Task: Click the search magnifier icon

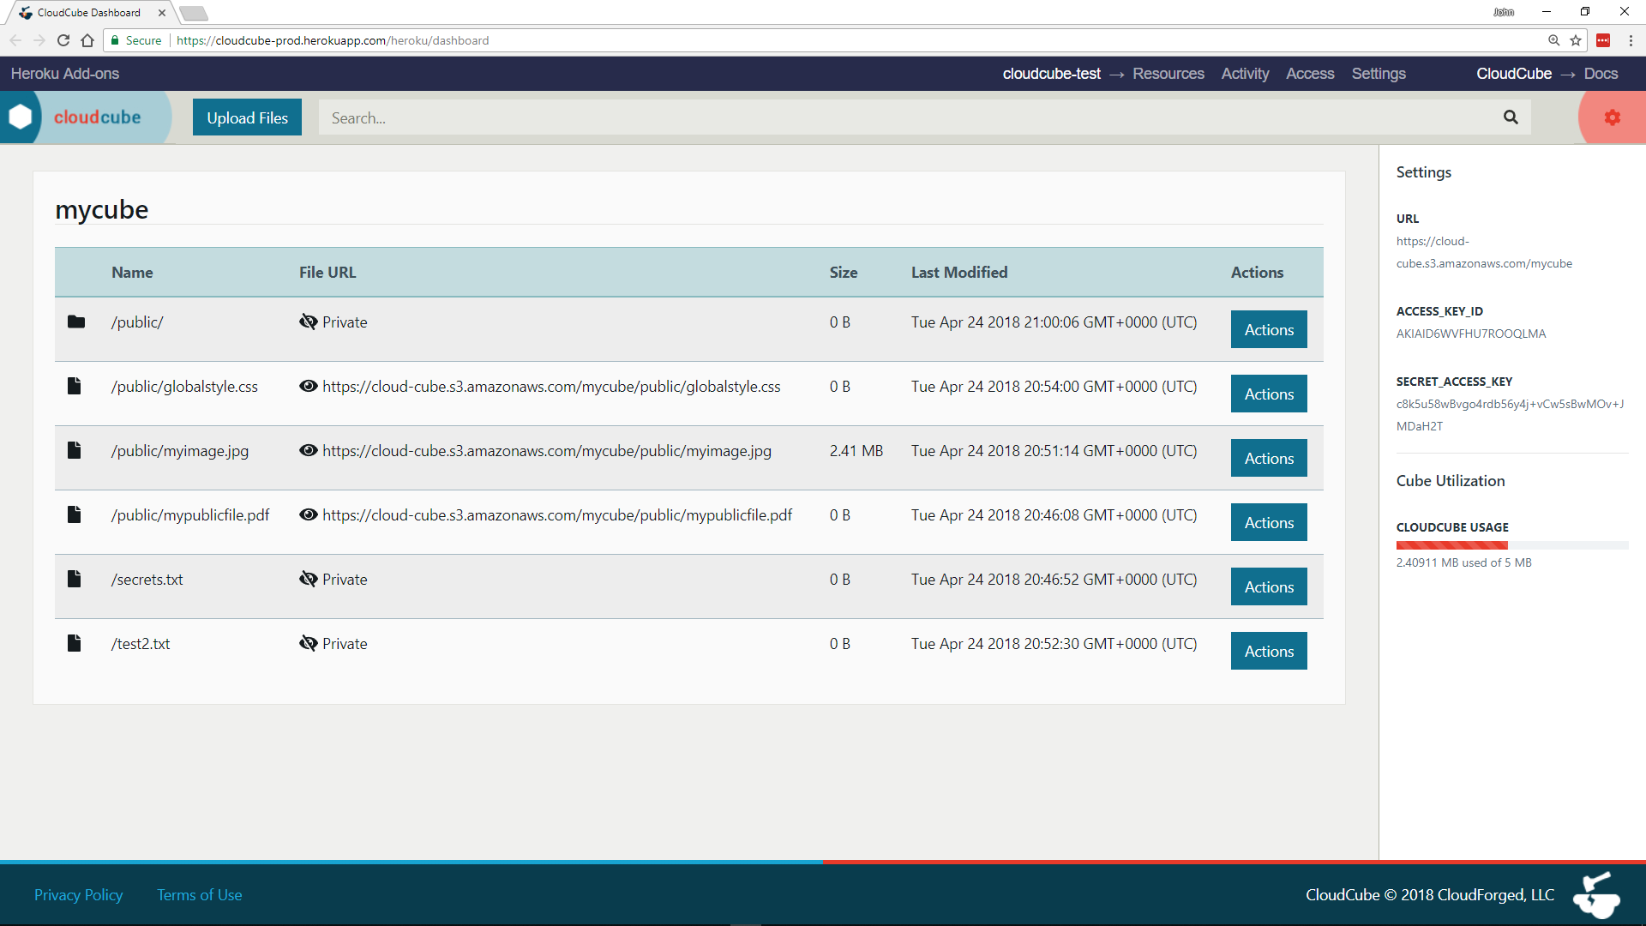Action: [x=1511, y=117]
